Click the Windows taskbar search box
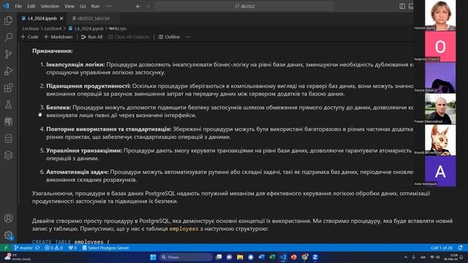 (186, 257)
